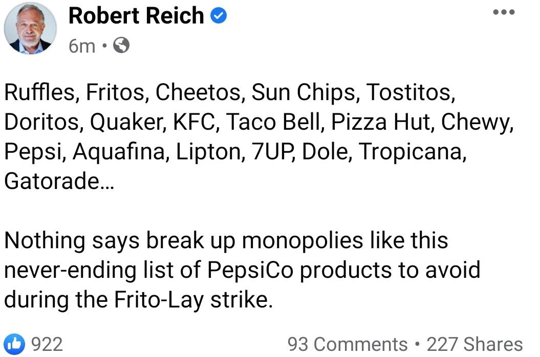Viewport: 540px width, 357px height.
Task: Click the reactions summary row
Action: 31,342
